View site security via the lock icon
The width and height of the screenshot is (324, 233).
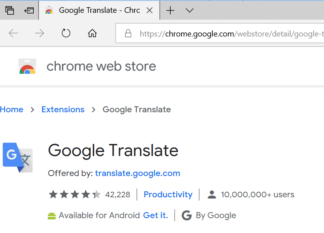pyautogui.click(x=128, y=34)
